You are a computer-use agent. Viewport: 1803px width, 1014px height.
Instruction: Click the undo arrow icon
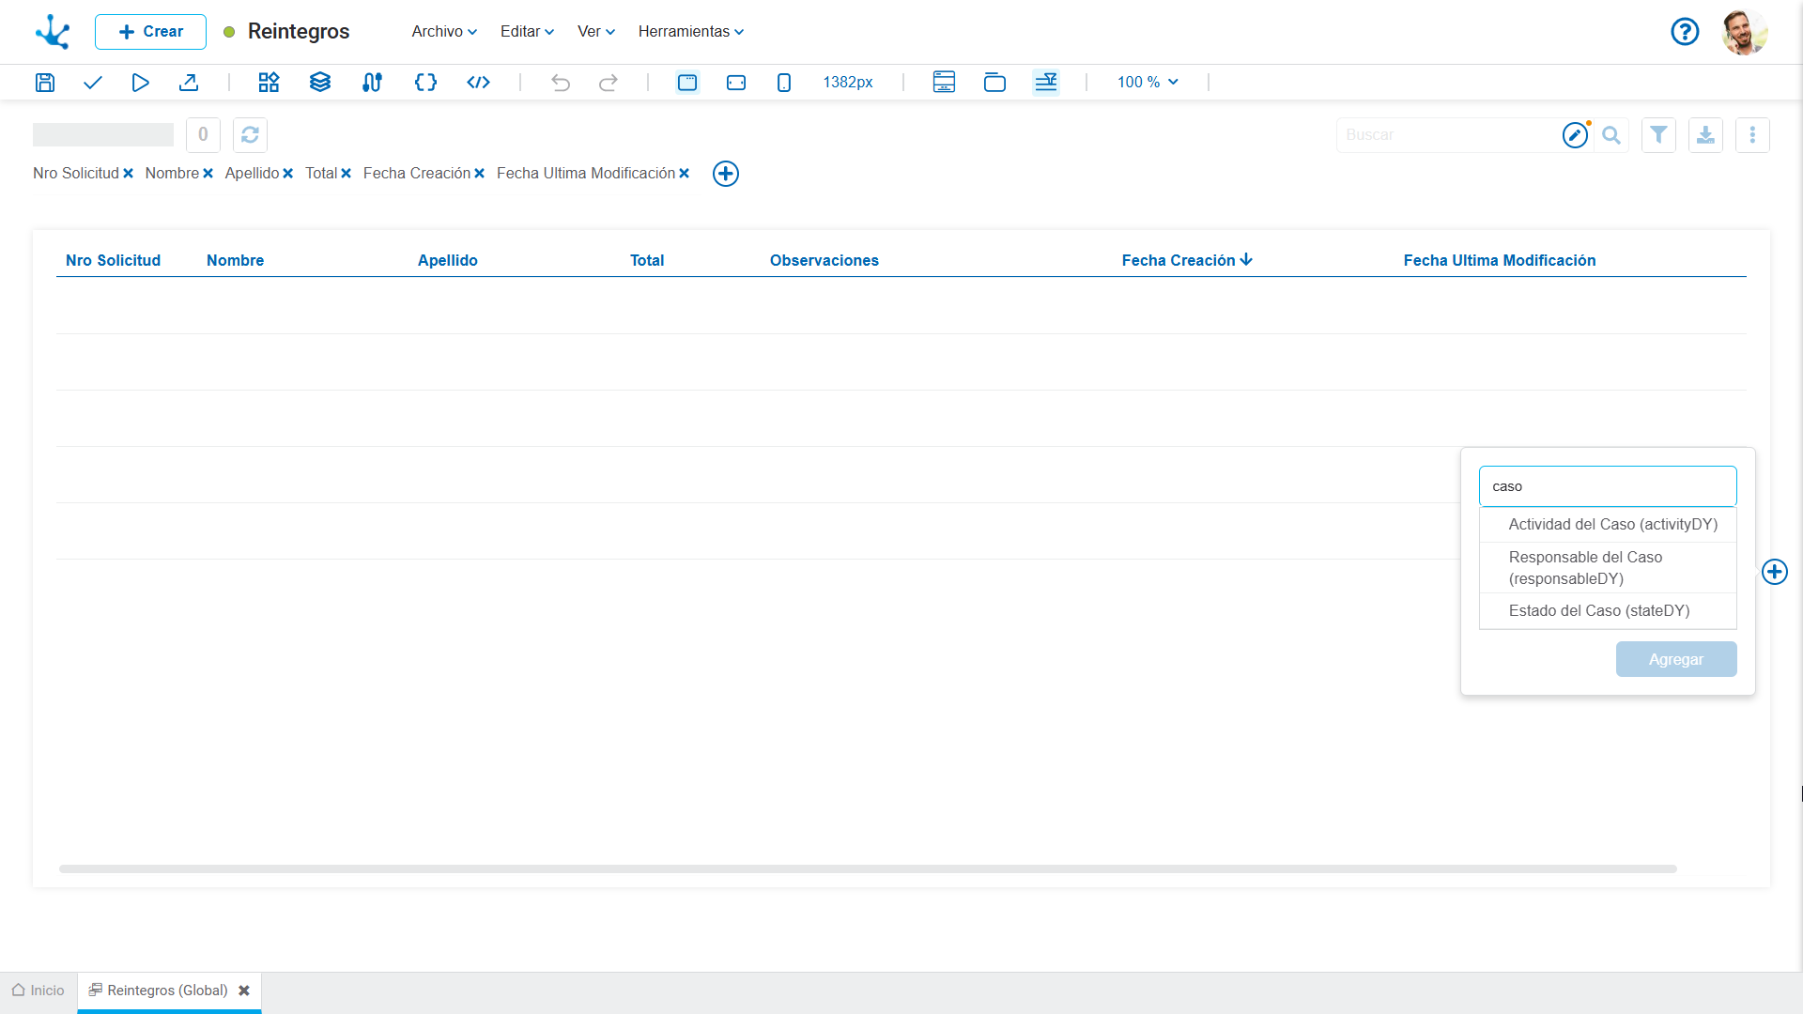point(561,83)
